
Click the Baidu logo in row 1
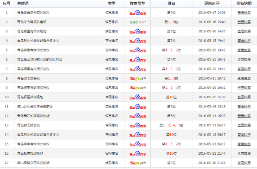137,13
